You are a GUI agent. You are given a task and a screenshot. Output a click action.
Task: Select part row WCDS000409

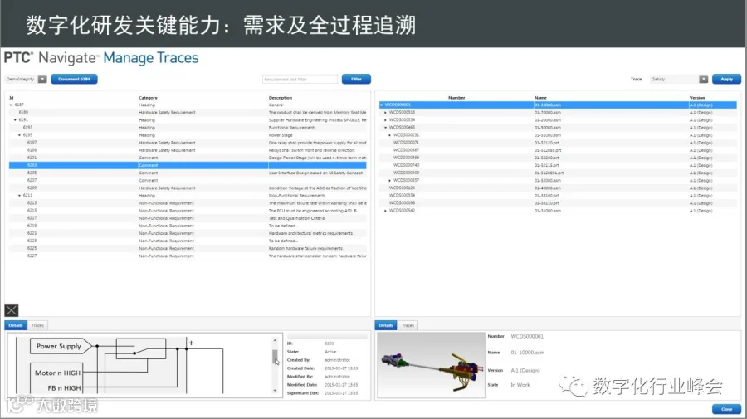pos(558,173)
